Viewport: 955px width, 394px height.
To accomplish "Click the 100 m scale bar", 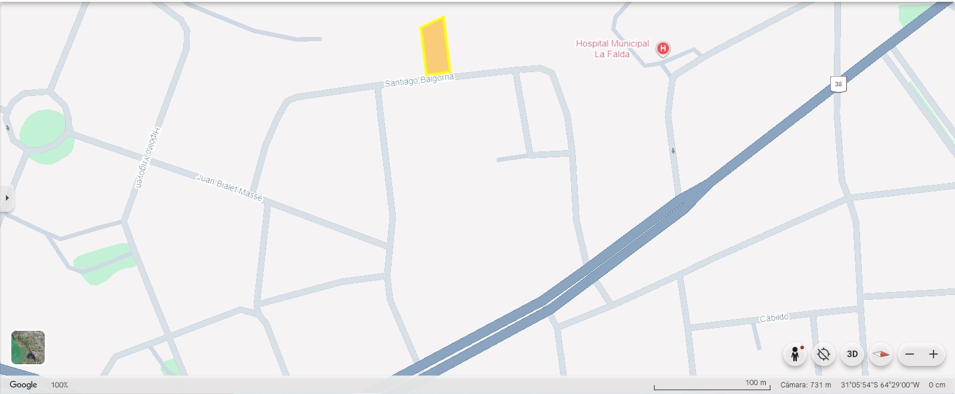I will click(x=712, y=385).
